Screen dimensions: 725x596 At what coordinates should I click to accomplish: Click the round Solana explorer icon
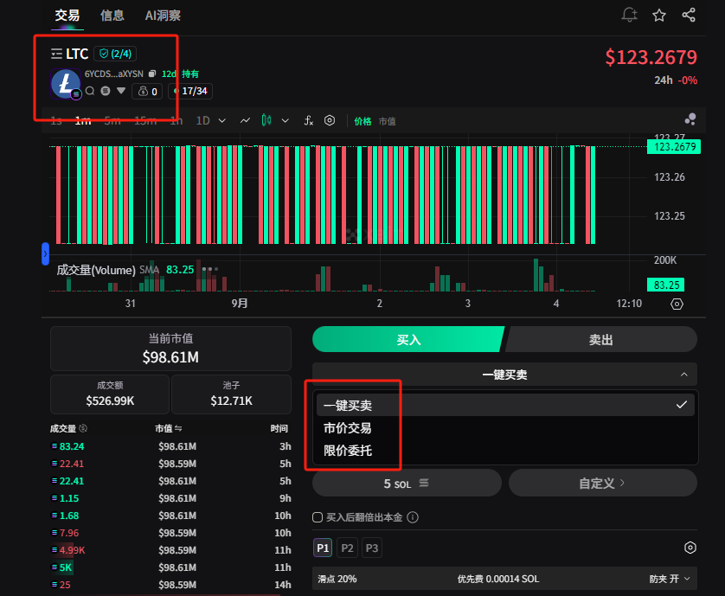(106, 91)
